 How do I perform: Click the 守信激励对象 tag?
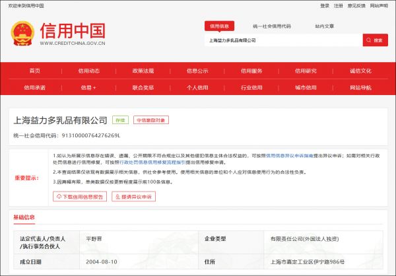(x=151, y=120)
